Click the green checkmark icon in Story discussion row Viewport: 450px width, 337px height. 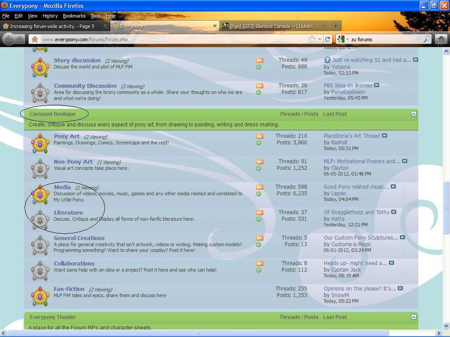(x=258, y=67)
